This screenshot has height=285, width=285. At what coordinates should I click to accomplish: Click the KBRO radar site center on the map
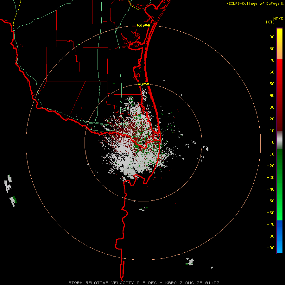pos(143,143)
